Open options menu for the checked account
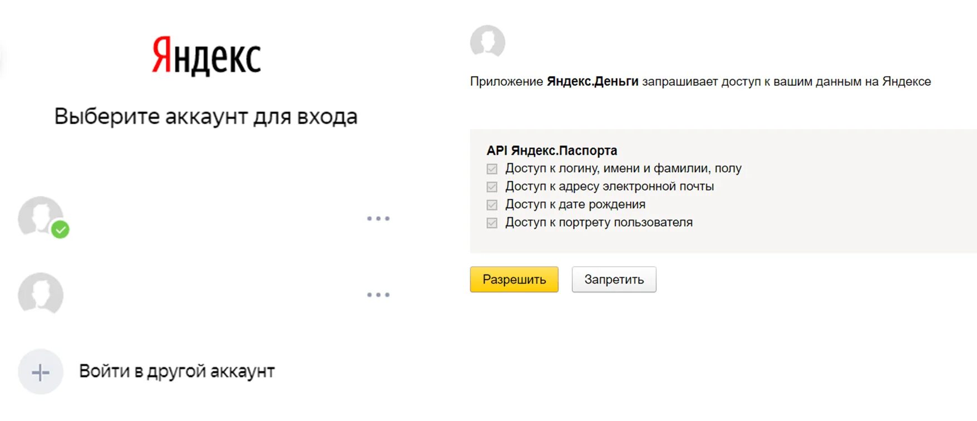The image size is (977, 421). pyautogui.click(x=378, y=218)
